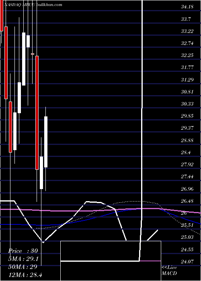Click the Price : 30 readout

coord(23,251)
